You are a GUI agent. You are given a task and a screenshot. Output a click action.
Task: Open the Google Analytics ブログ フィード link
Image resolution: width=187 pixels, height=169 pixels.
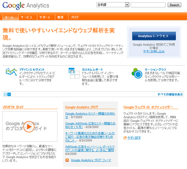tap(91, 160)
